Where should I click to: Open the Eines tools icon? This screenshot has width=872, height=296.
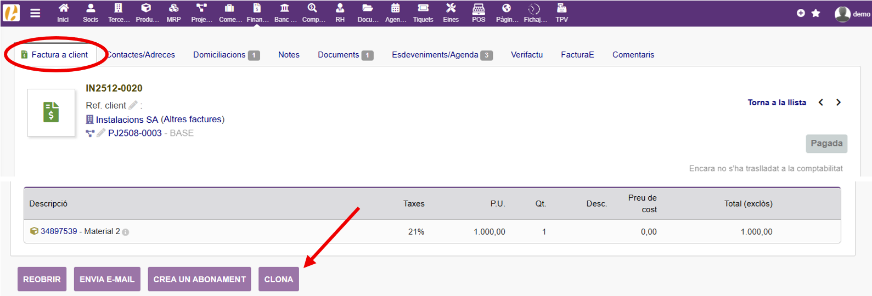click(451, 9)
